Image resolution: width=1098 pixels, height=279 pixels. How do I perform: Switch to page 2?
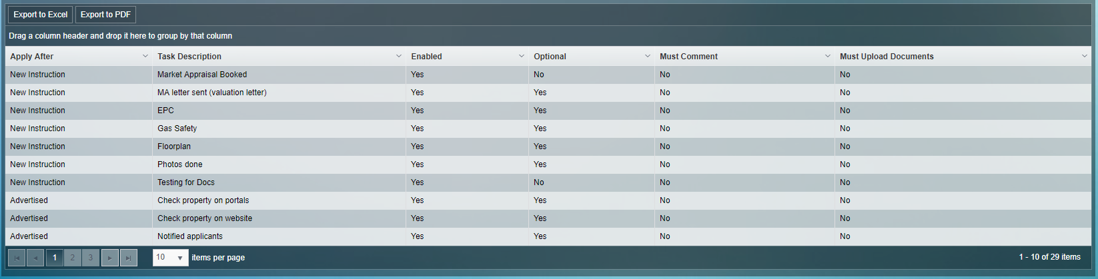pos(73,258)
